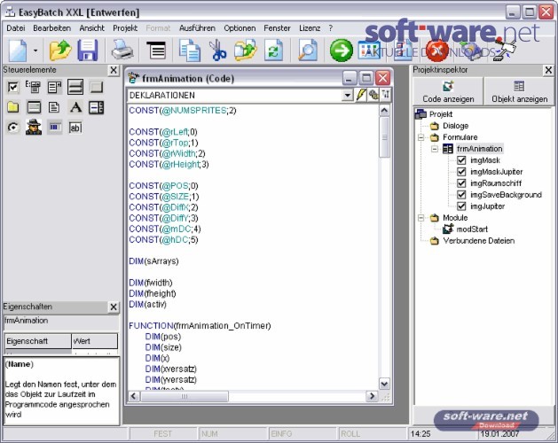Toggle the imgMaskJupiter checkbox
This screenshot has width=558, height=443.
461,172
